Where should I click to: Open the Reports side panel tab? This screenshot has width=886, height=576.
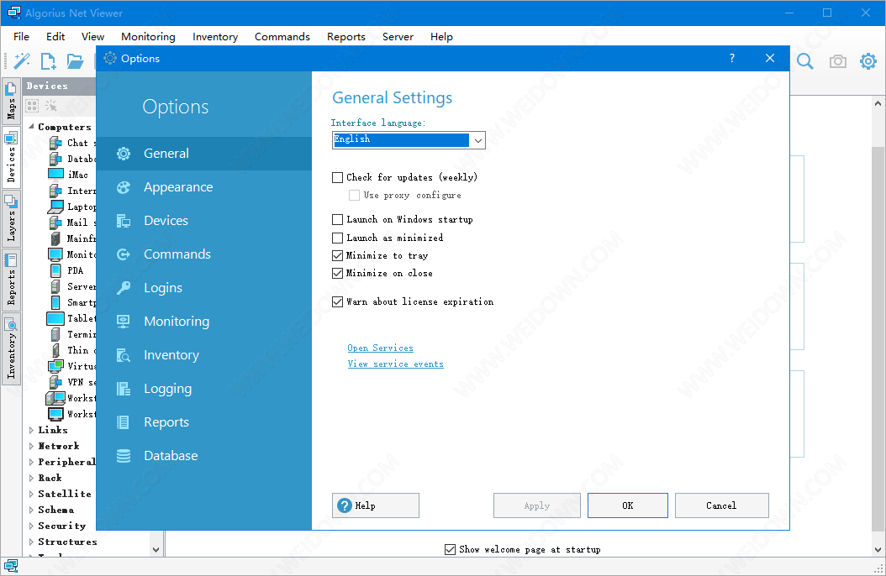[11, 280]
